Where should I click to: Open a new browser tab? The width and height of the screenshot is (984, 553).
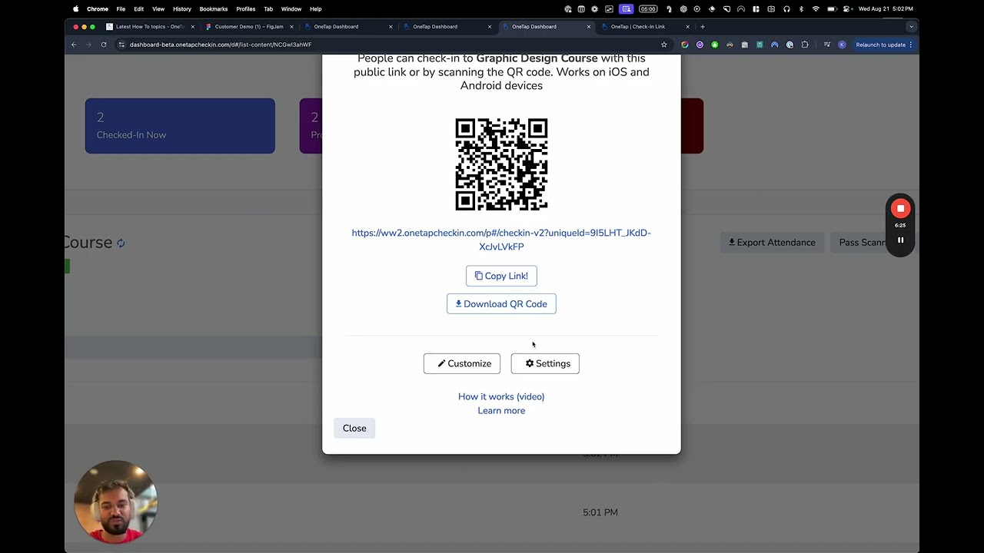click(x=703, y=27)
